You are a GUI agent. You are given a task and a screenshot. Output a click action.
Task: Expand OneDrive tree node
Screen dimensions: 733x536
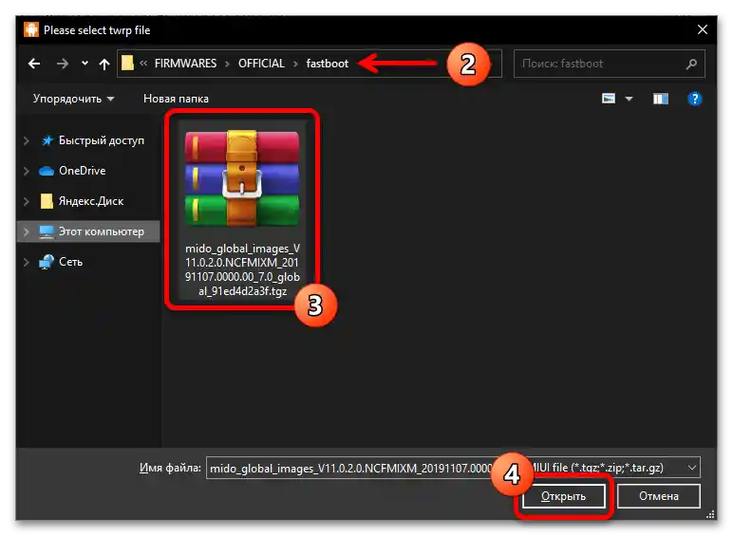tap(27, 171)
